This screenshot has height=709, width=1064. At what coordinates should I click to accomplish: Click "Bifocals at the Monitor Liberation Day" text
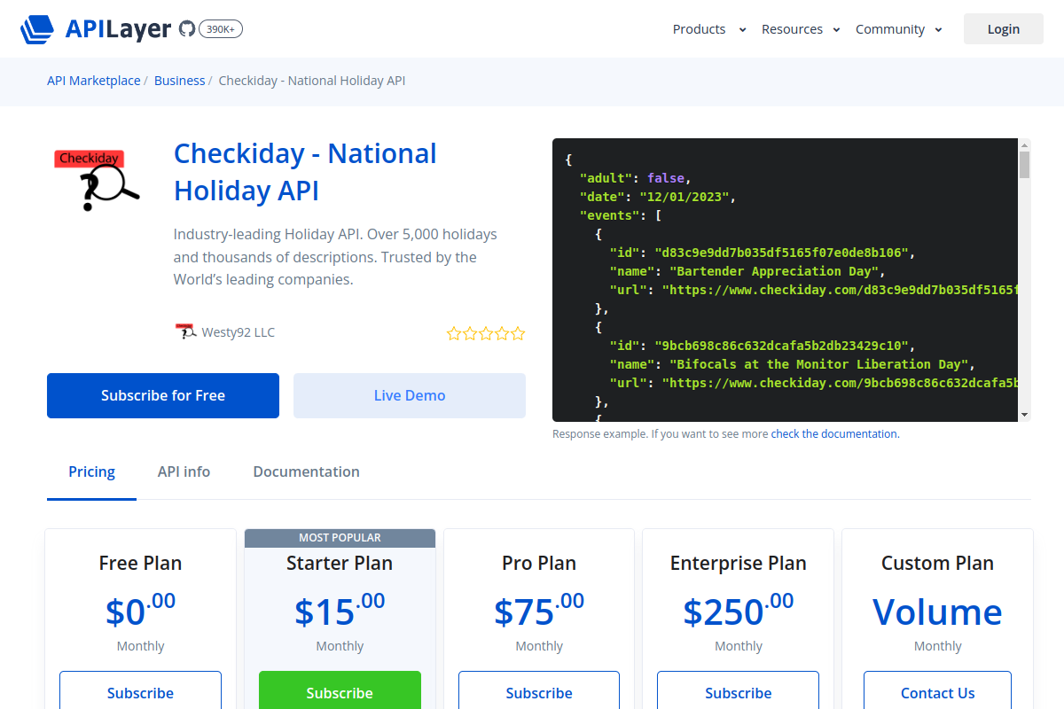tap(818, 364)
